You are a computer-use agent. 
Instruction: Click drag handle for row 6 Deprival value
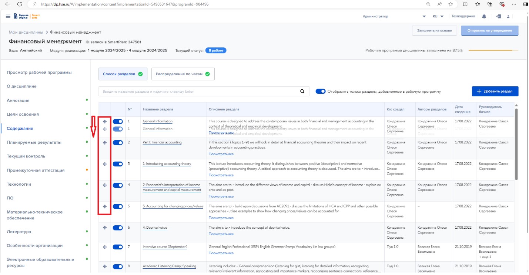tap(105, 228)
